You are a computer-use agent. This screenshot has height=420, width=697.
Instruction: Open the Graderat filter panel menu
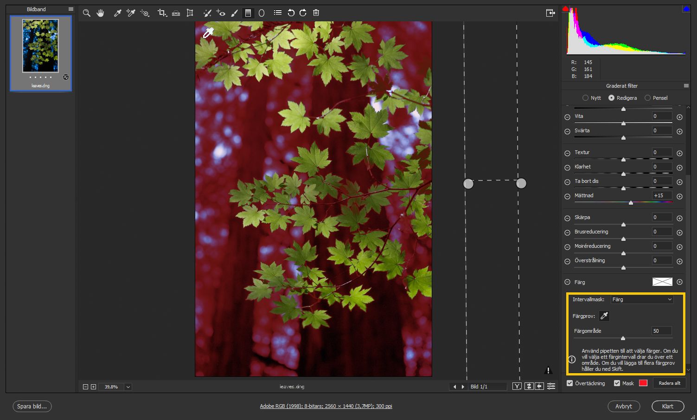686,86
